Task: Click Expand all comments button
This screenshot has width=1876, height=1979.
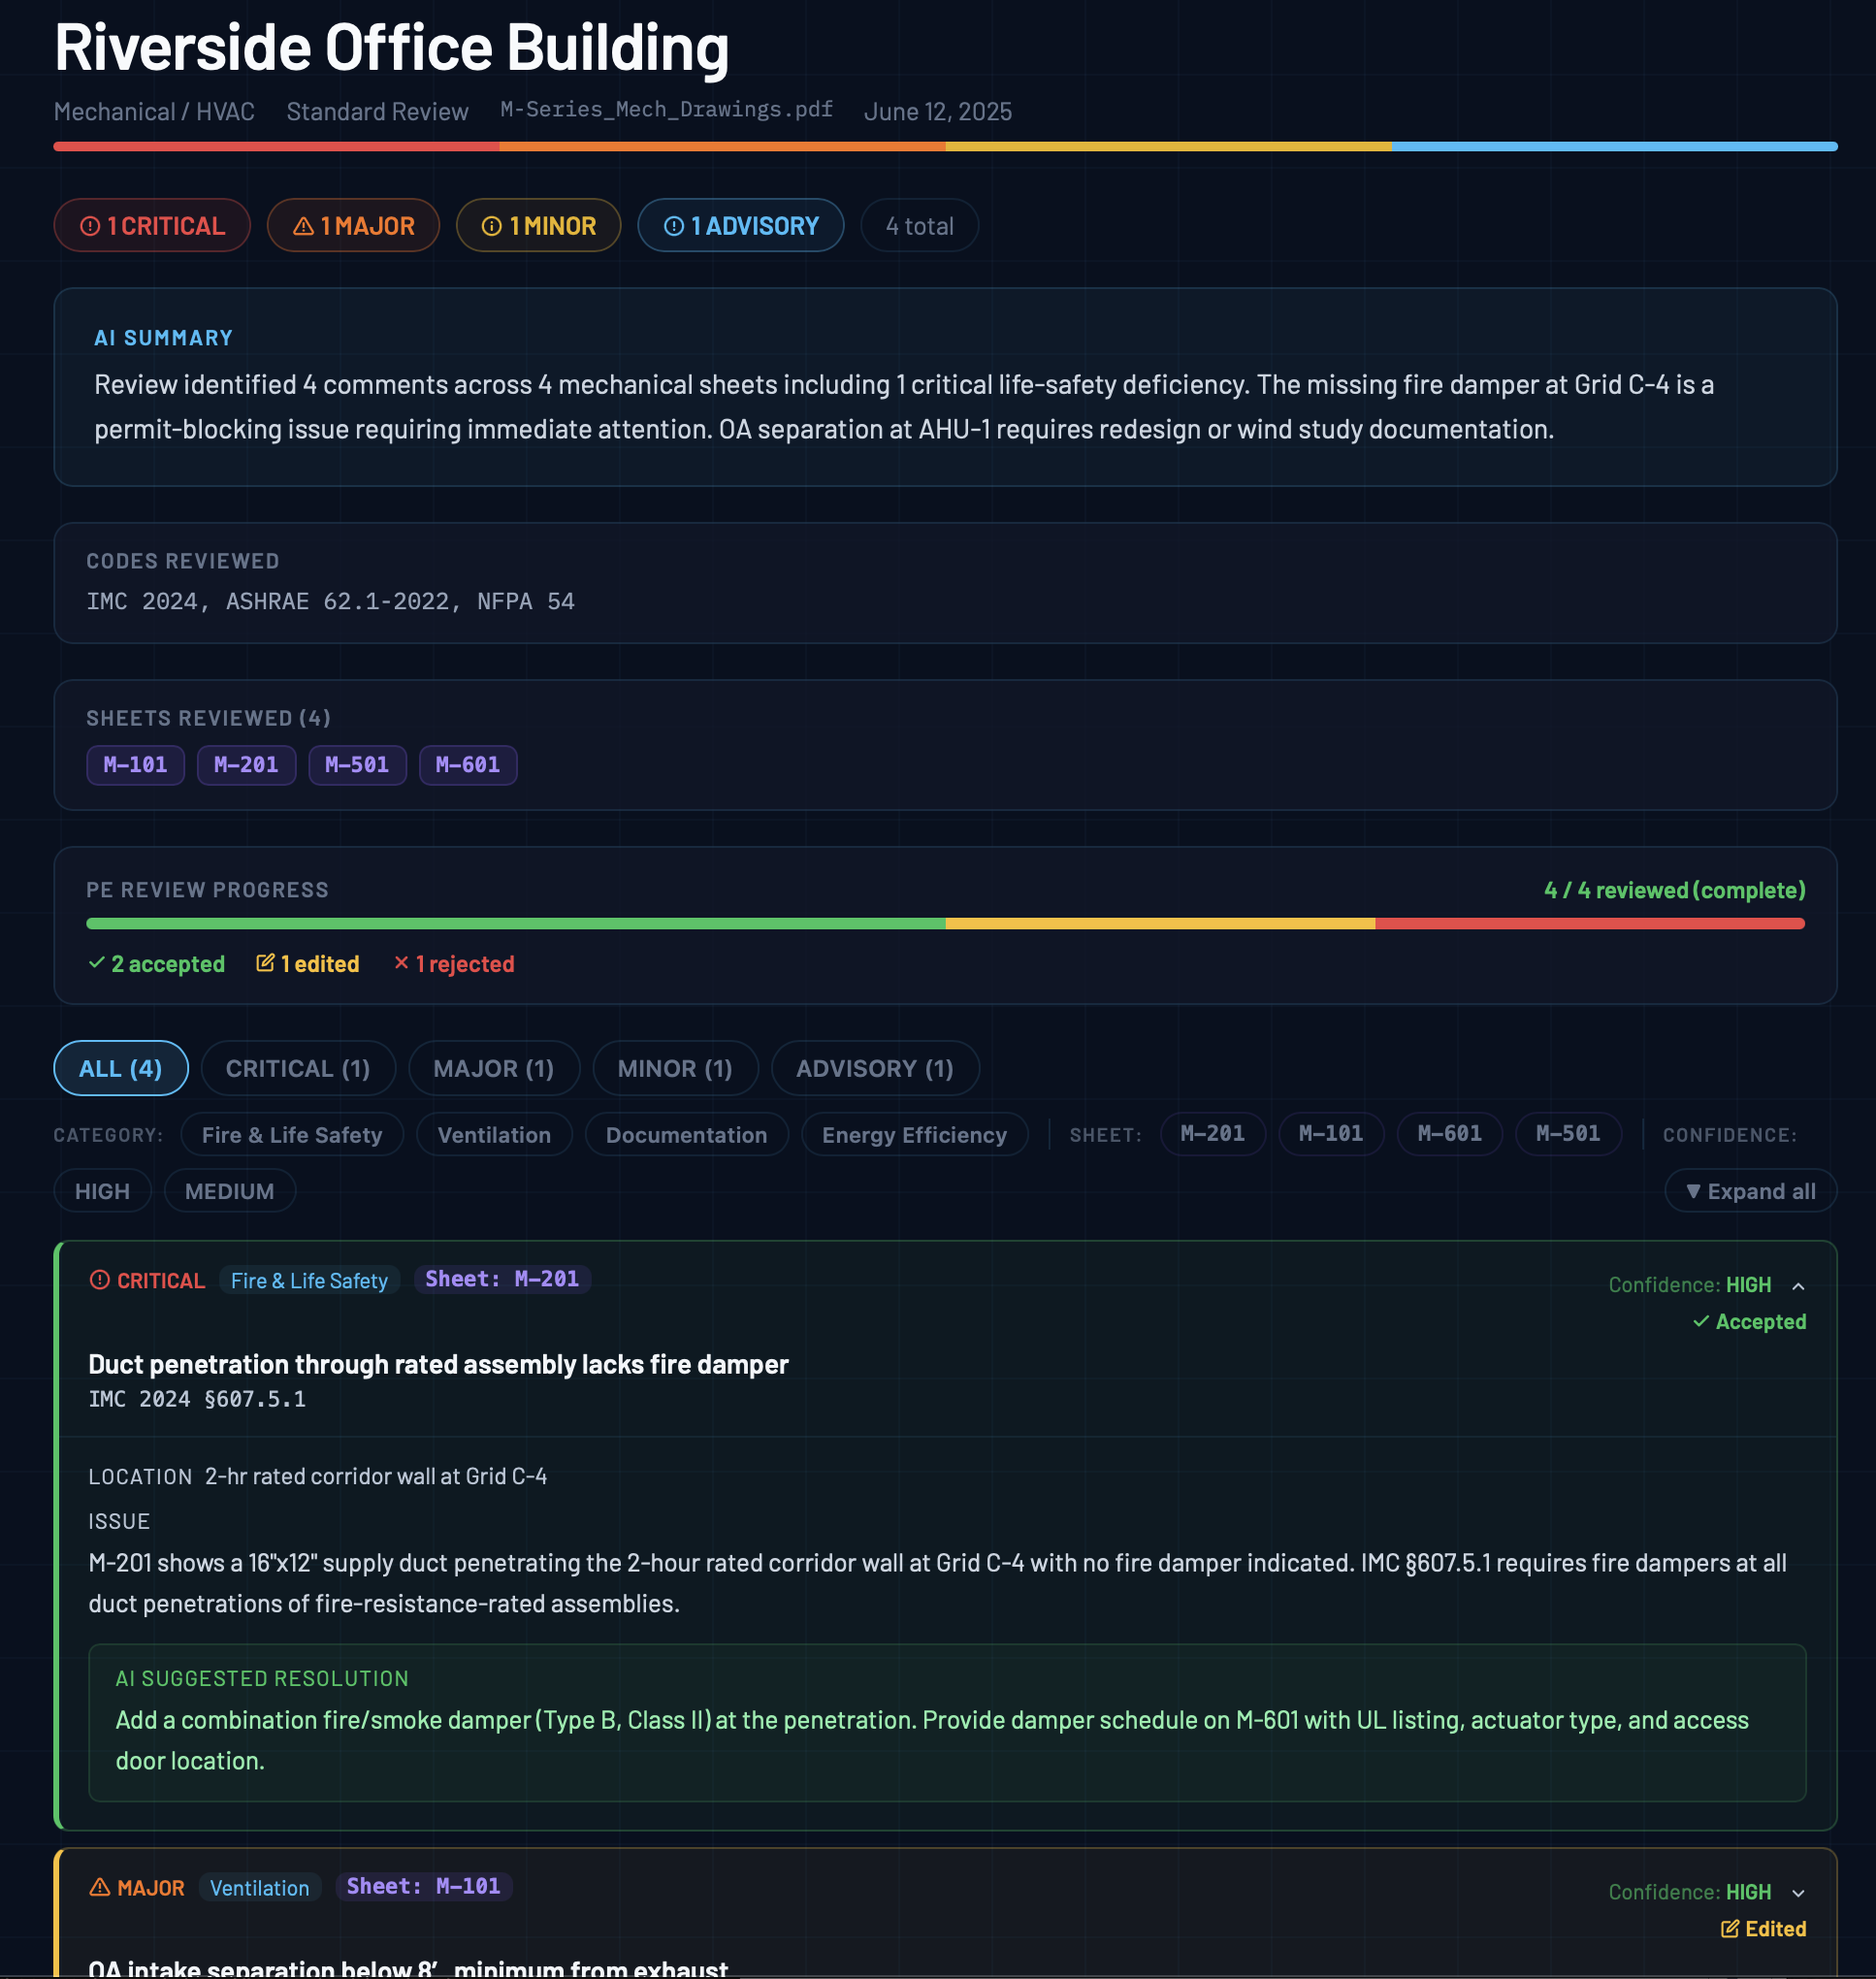Action: pyautogui.click(x=1750, y=1191)
